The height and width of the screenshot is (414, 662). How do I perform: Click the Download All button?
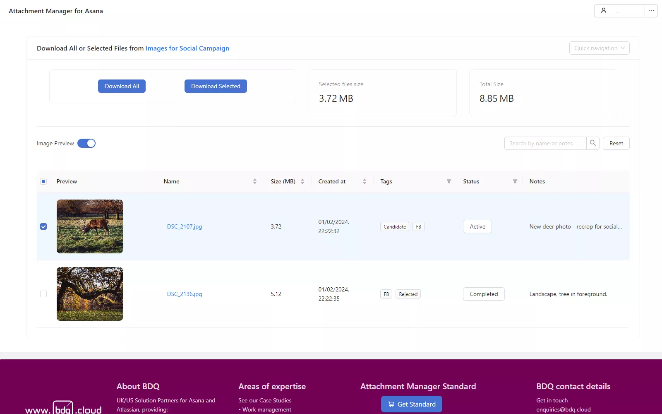pos(122,86)
